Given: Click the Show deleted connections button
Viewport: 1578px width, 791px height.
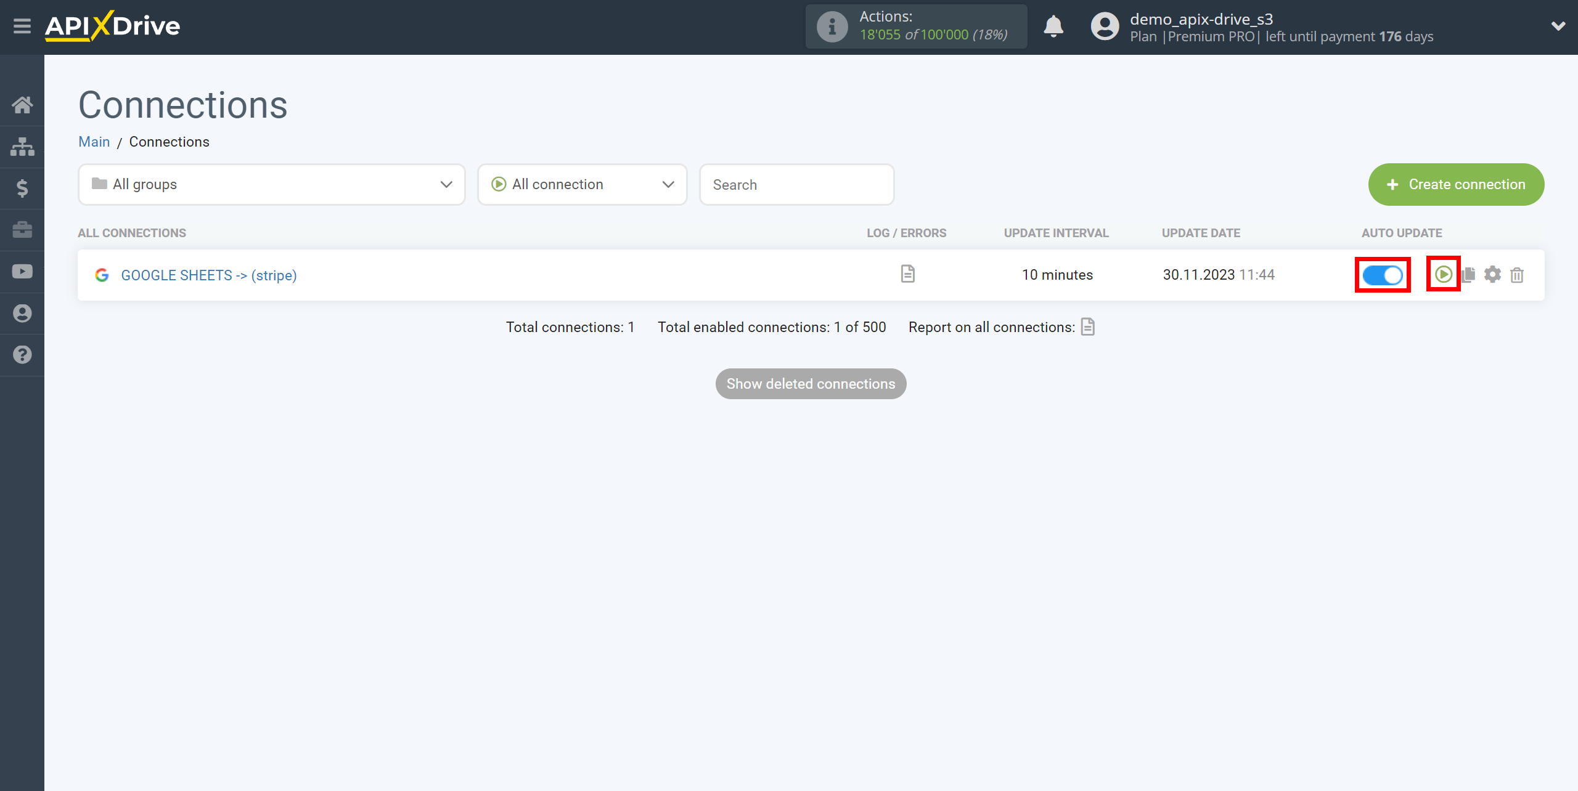Looking at the screenshot, I should click(811, 383).
